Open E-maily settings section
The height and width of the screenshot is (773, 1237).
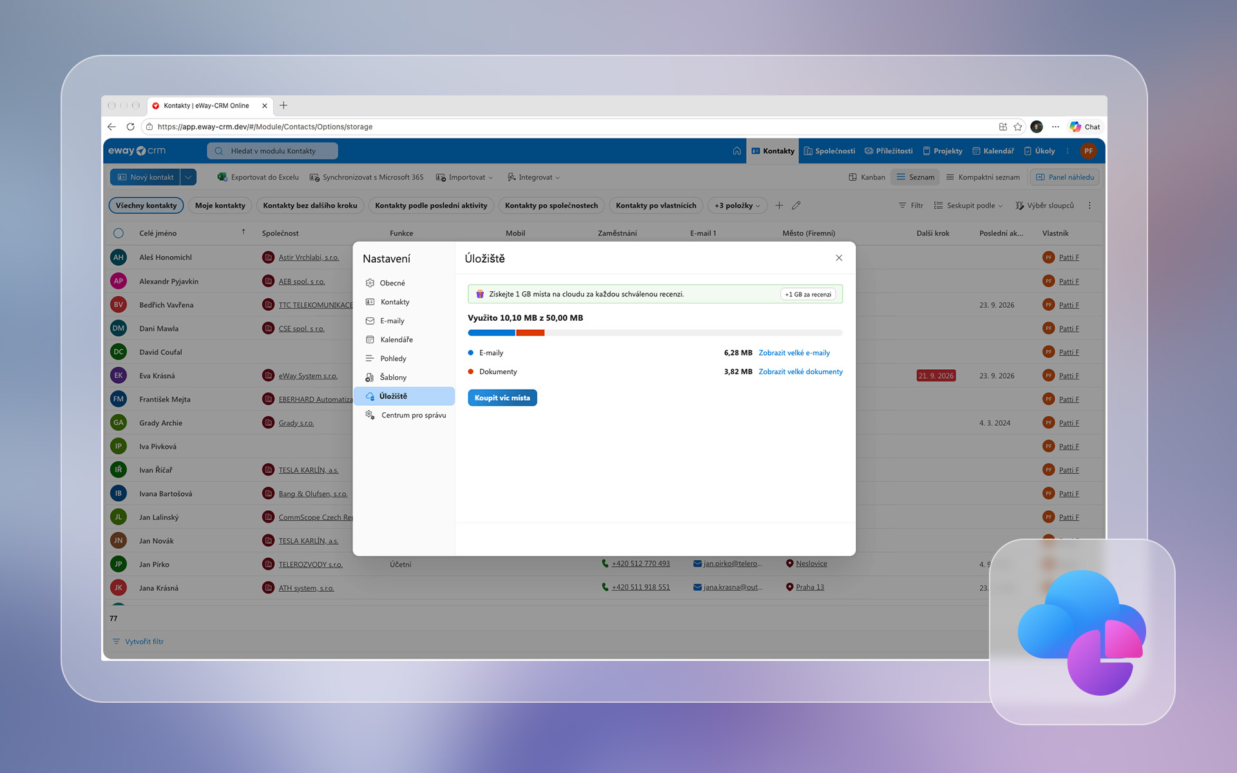point(404,321)
